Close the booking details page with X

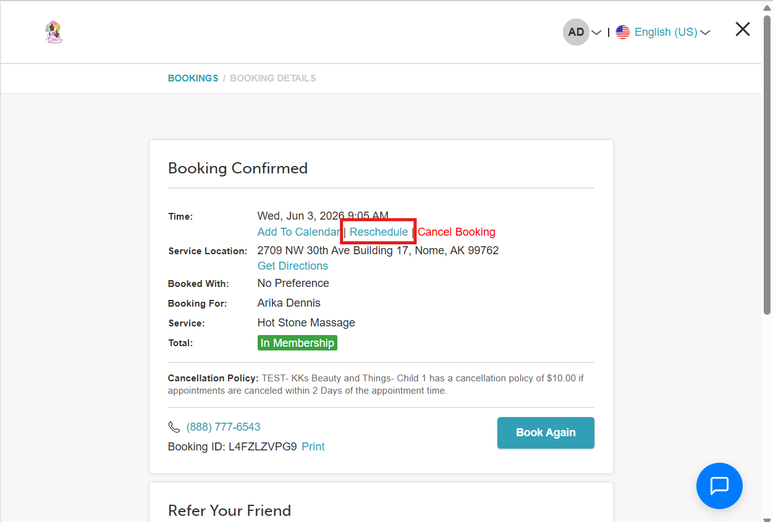[x=743, y=29]
